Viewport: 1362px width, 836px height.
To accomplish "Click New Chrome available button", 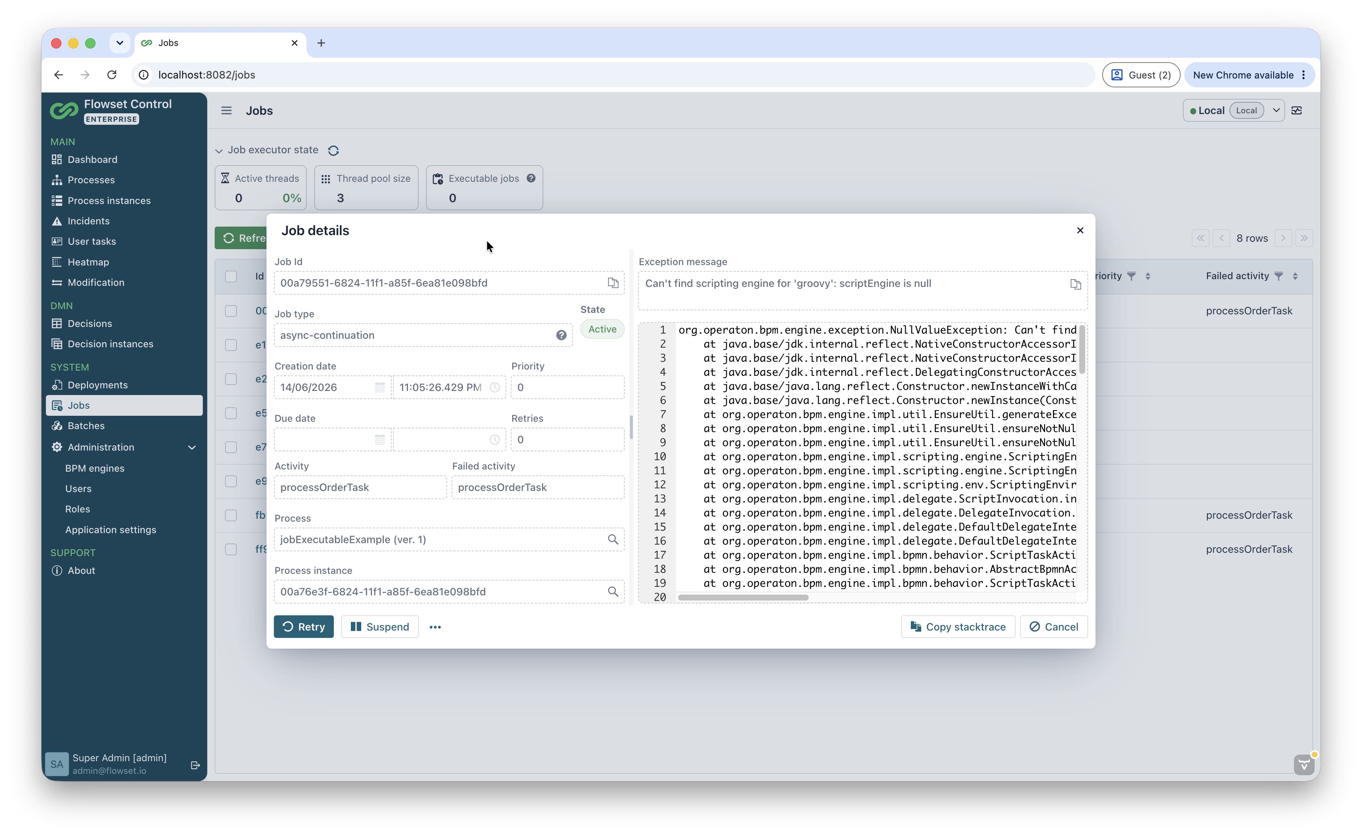I will (x=1249, y=75).
